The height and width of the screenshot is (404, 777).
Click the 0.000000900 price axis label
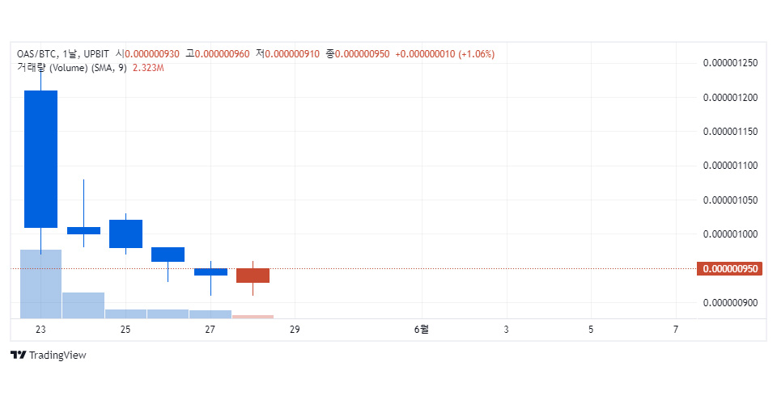[x=729, y=303]
